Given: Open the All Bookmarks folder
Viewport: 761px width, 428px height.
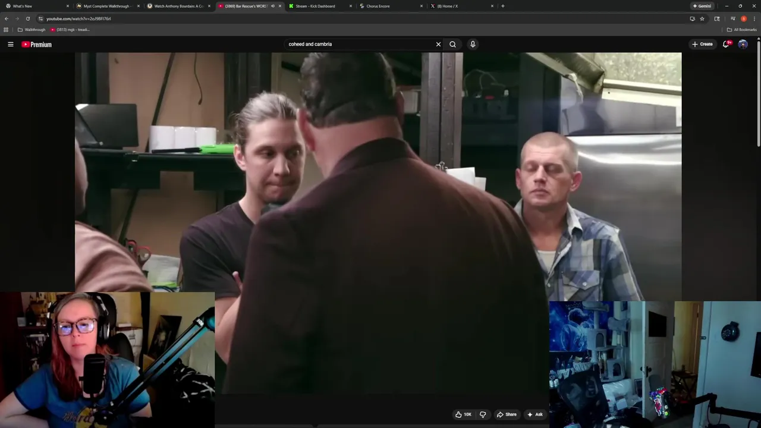Looking at the screenshot, I should coord(742,30).
